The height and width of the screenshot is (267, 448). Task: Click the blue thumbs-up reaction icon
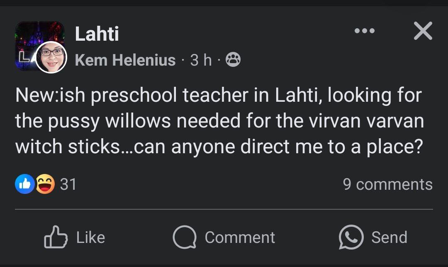[24, 184]
